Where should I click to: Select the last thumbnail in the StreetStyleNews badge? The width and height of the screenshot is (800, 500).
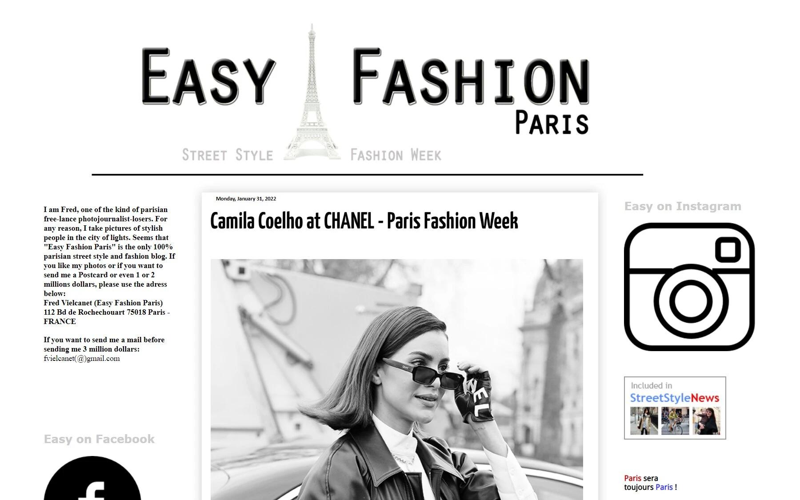(706, 420)
